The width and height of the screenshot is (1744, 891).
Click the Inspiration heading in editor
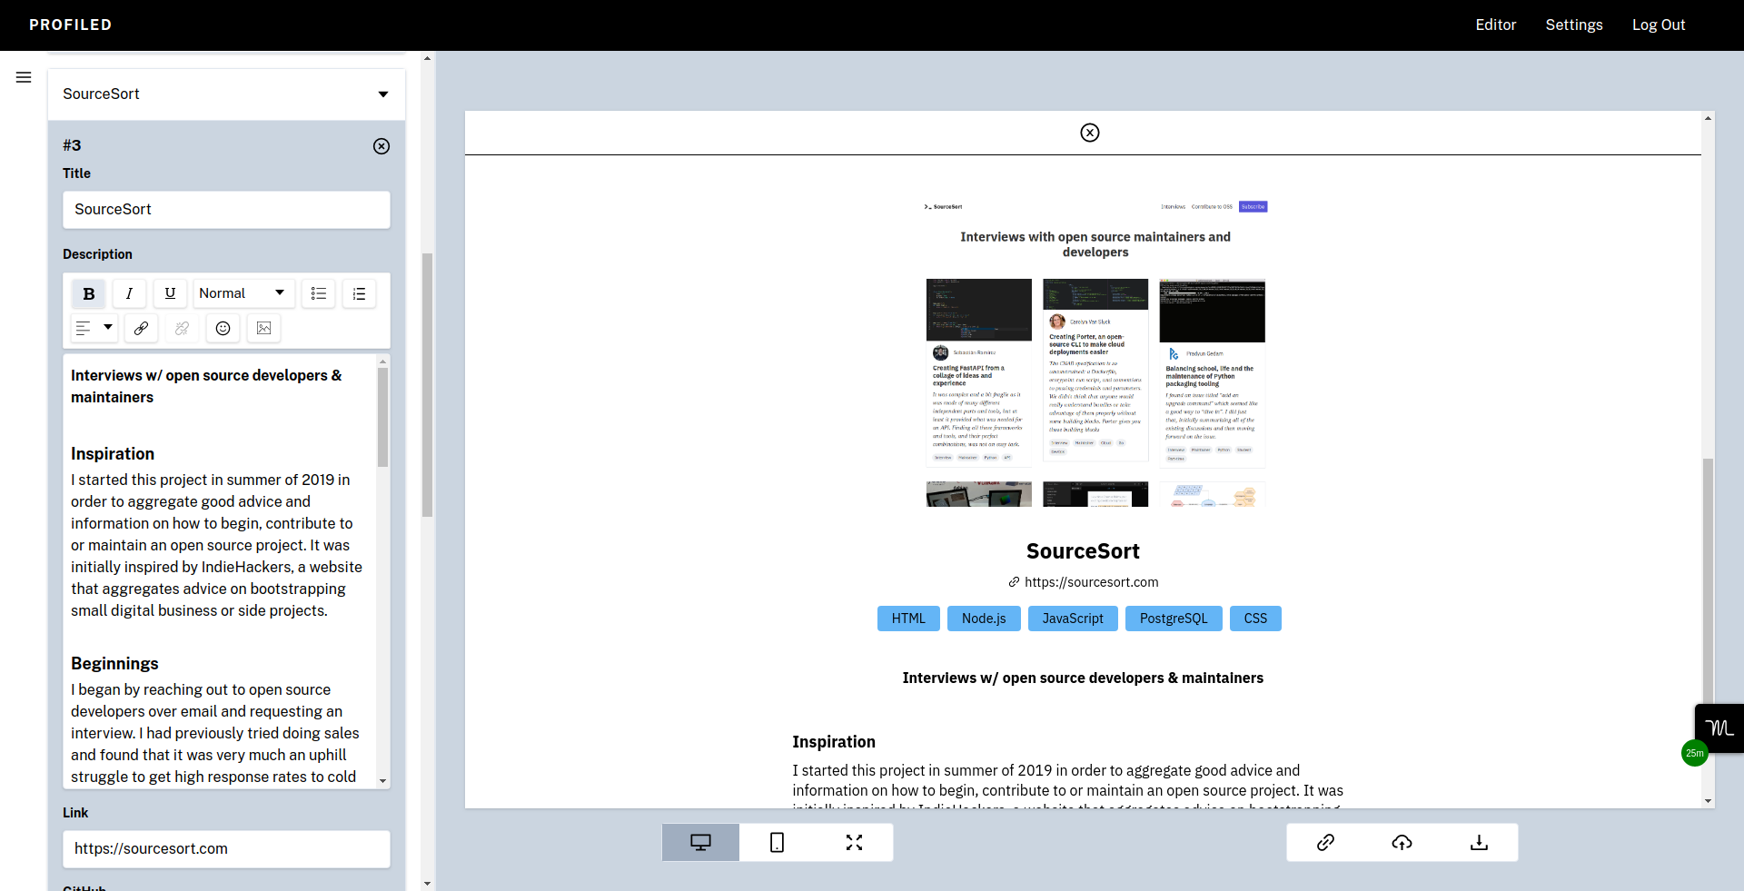[x=113, y=454]
